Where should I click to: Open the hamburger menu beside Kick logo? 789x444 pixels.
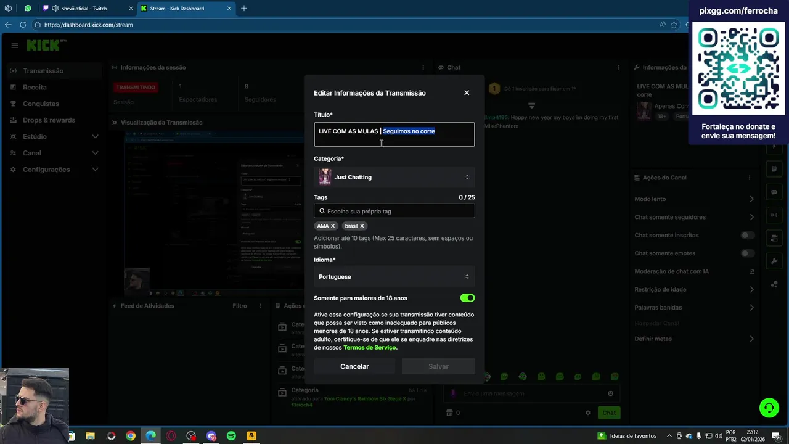tap(15, 45)
